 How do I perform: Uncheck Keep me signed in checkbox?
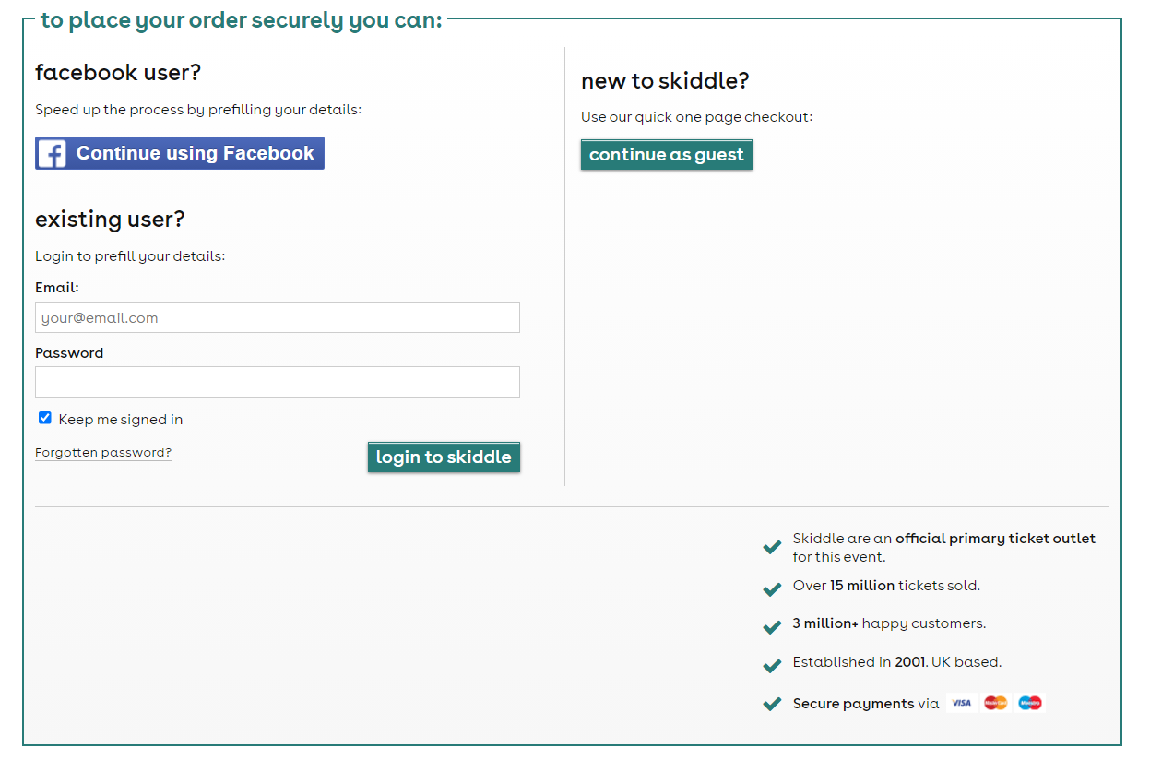pyautogui.click(x=45, y=418)
